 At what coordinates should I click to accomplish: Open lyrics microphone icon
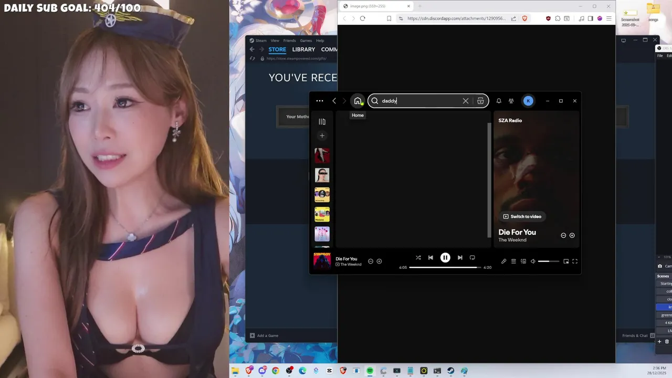point(503,261)
